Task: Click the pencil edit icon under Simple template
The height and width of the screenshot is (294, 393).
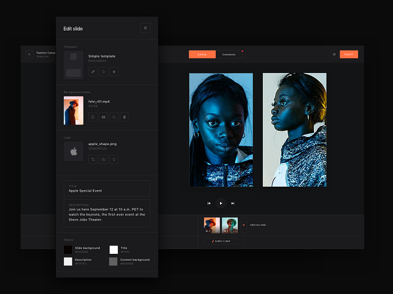Action: [93, 72]
